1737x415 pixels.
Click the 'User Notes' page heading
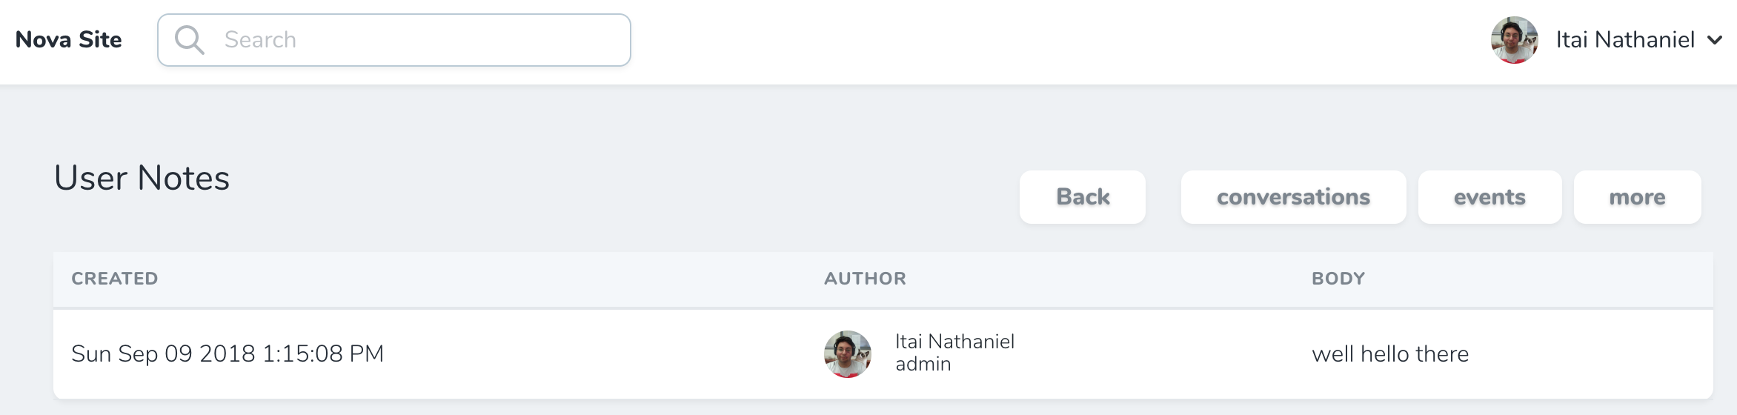[142, 179]
